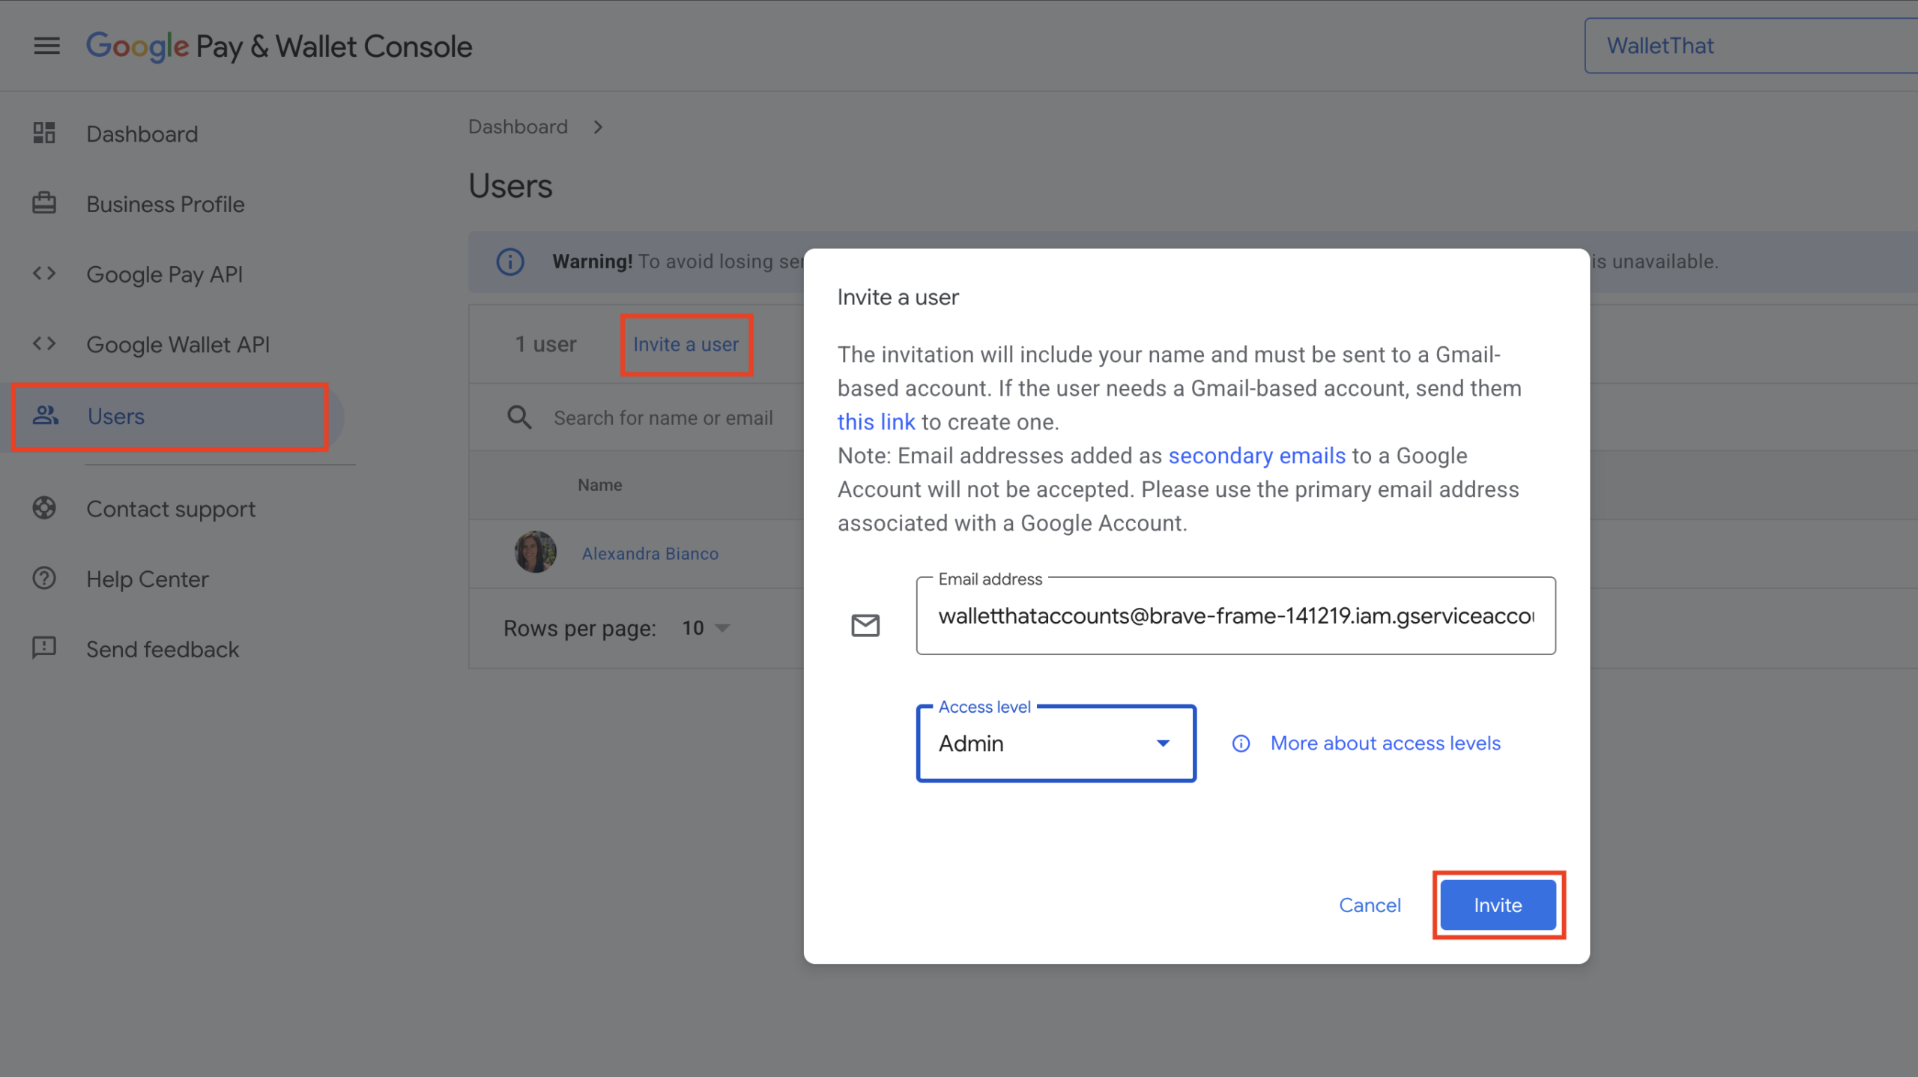Open Business Profile in sidebar
1918x1077 pixels.
(x=166, y=204)
